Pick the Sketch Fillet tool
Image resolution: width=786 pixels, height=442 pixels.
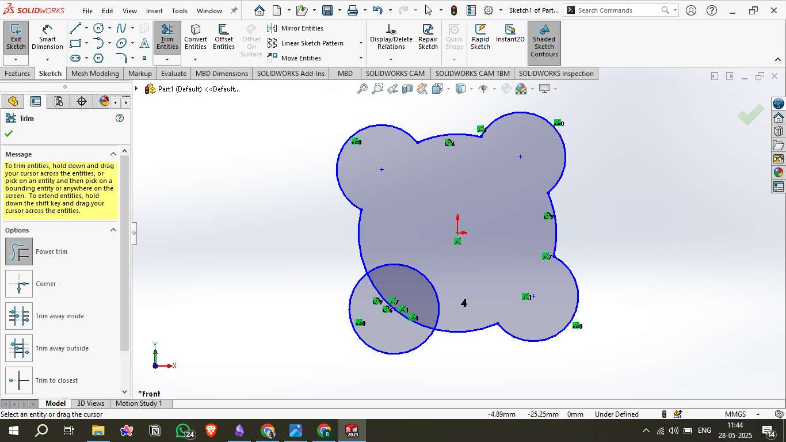[121, 58]
